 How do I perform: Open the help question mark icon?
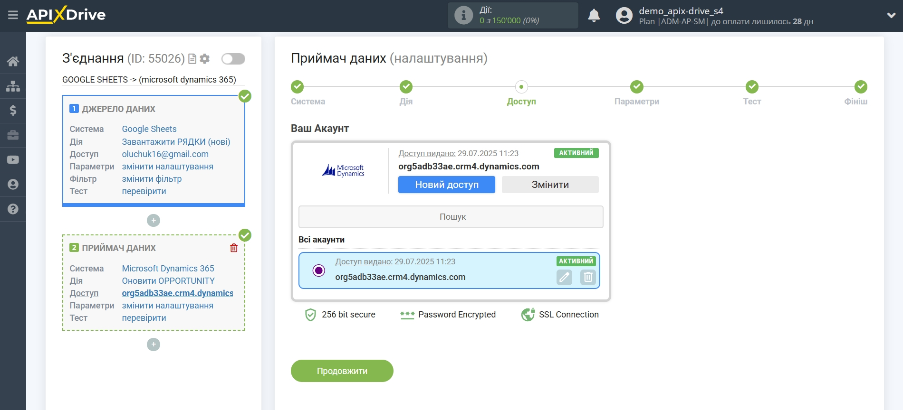tap(13, 209)
